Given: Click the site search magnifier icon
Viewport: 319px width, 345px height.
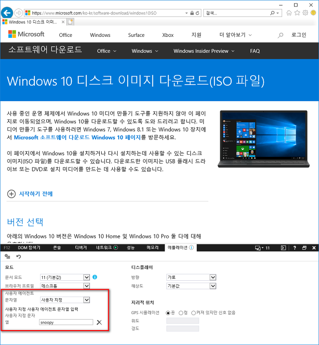Looking at the screenshot, I should pos(280,35).
